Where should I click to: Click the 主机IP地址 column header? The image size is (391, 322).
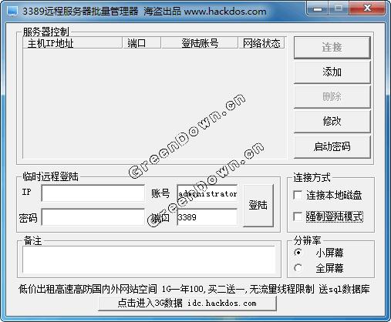point(72,43)
